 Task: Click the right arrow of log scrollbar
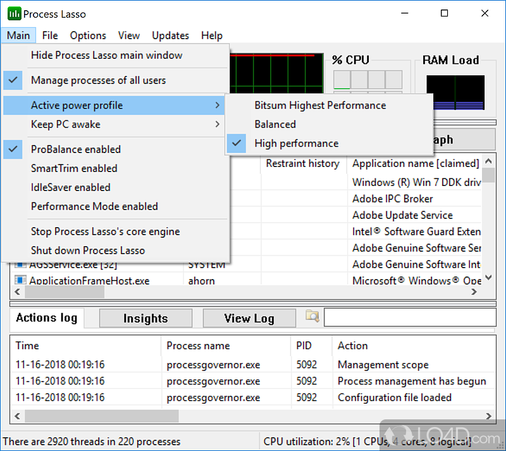[x=489, y=416]
